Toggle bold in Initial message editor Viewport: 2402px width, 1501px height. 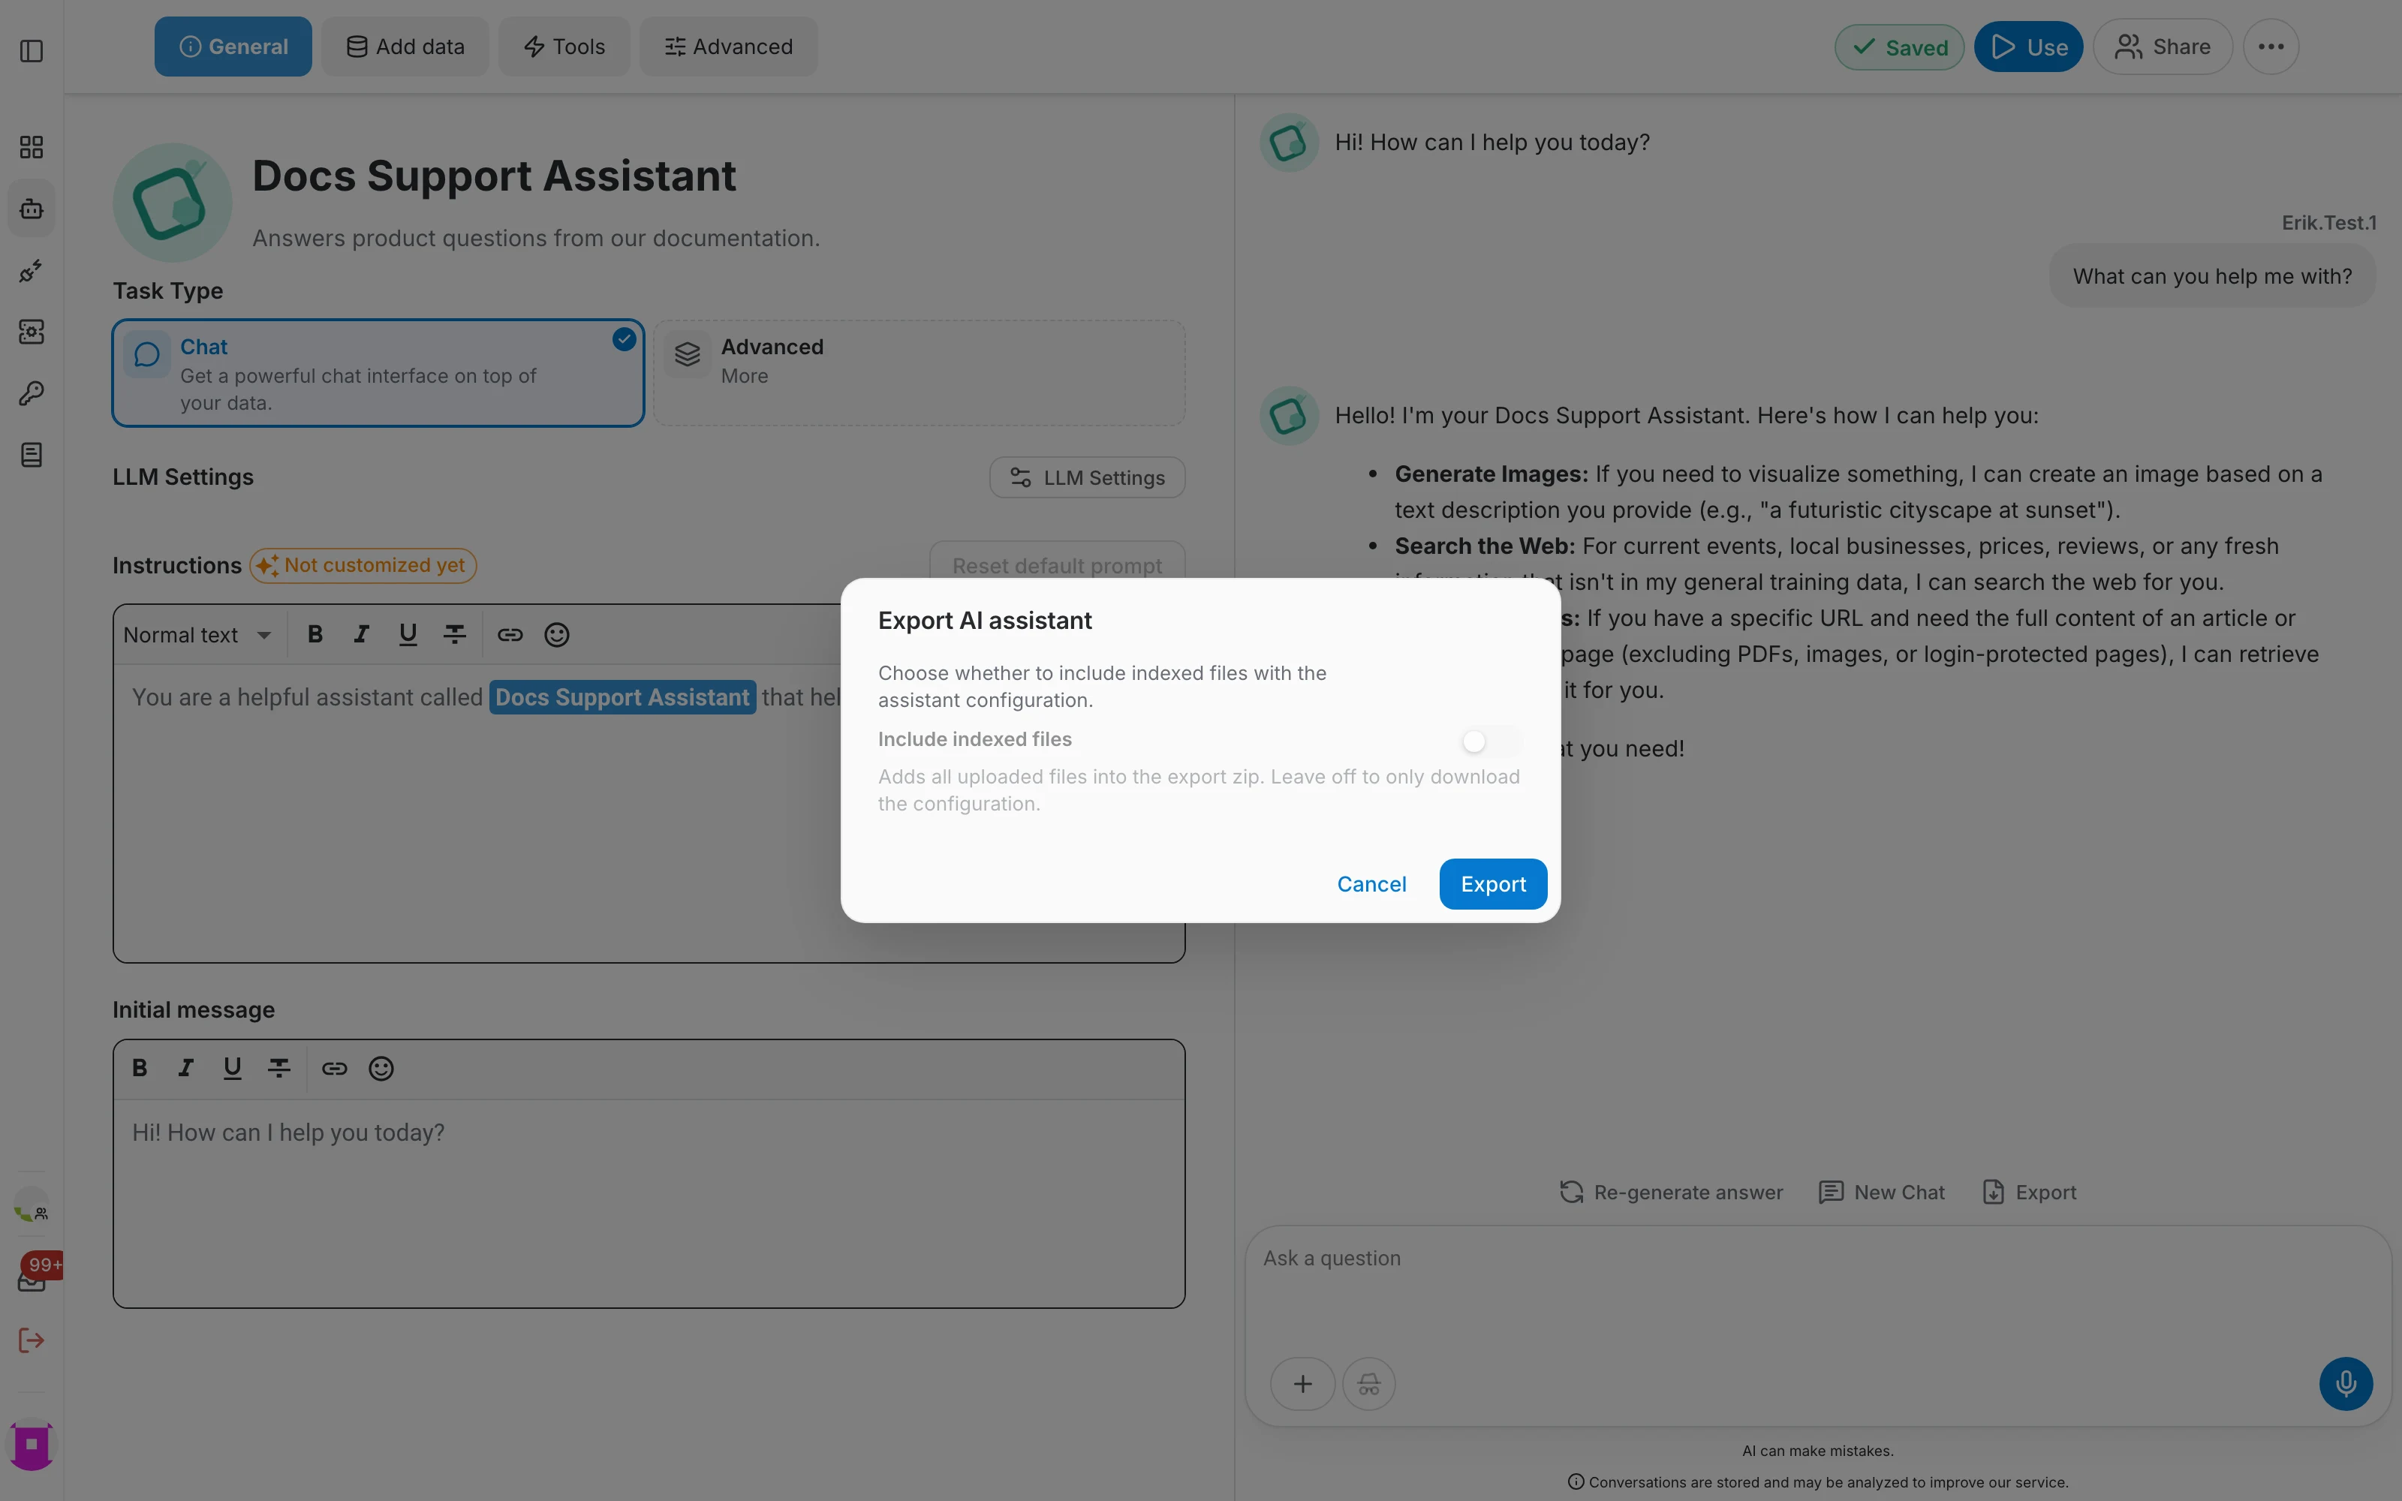140,1068
